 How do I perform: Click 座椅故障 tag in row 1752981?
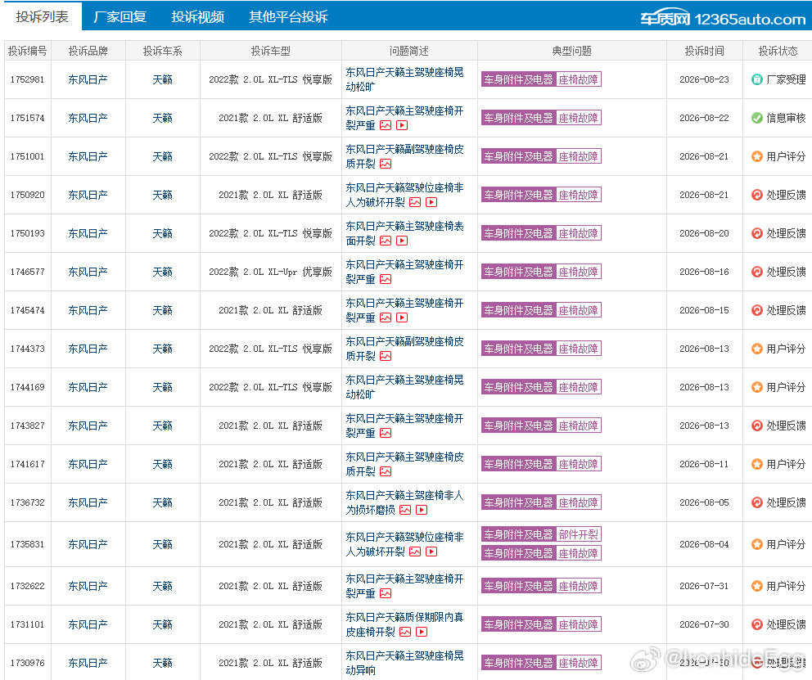579,79
